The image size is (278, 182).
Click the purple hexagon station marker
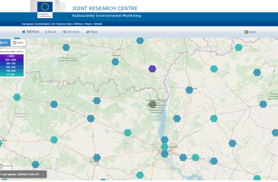(152, 69)
